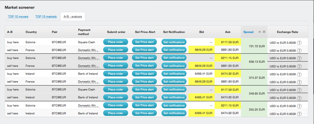The width and height of the screenshot is (314, 124).
Task: Set Price alert for Ireland buy-here row
Action: pos(144,74)
